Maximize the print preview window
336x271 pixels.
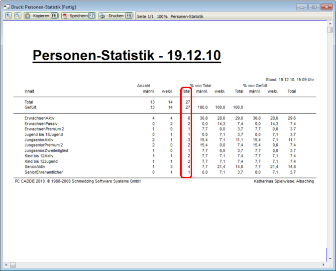(314, 7)
